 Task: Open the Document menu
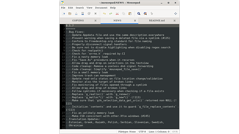pos(101,8)
